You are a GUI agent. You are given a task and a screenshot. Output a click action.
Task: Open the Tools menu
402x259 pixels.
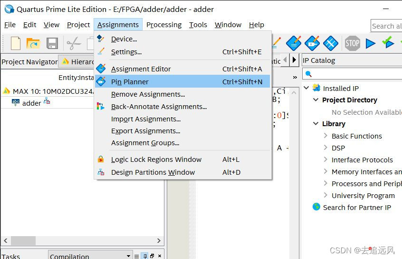[198, 25]
